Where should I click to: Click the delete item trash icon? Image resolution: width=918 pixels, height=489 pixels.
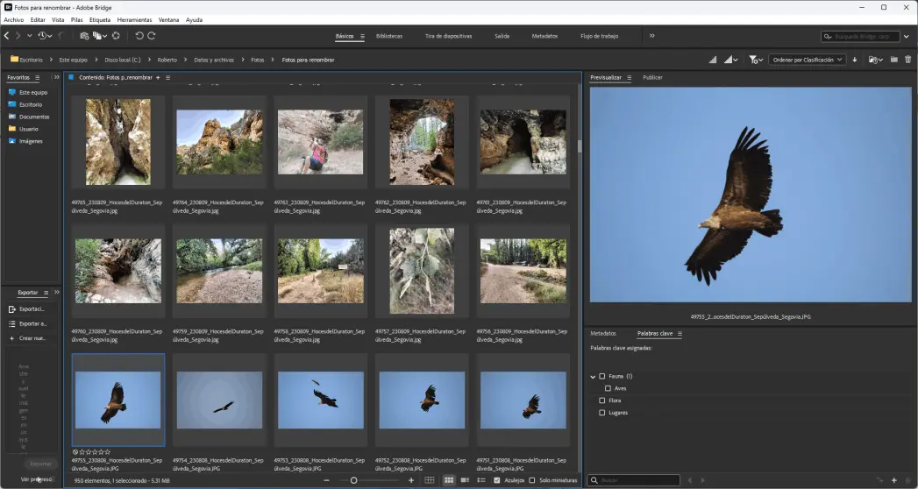(907, 60)
